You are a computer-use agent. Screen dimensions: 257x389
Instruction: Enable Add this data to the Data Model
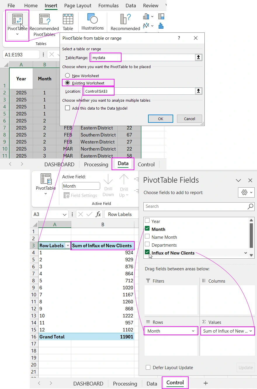coord(67,108)
